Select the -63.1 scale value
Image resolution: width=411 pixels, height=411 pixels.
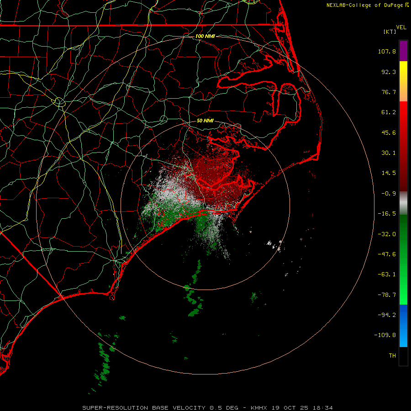[x=387, y=274]
